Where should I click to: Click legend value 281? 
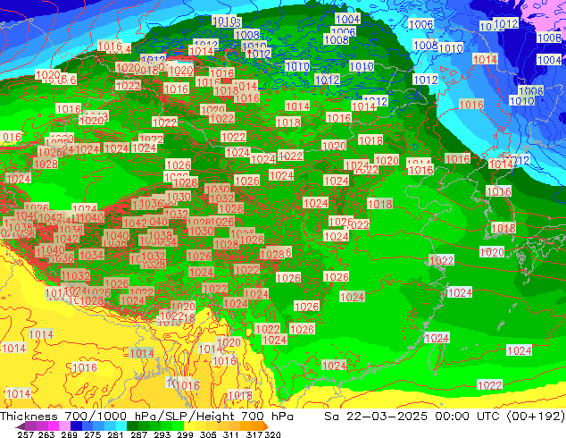click(115, 434)
